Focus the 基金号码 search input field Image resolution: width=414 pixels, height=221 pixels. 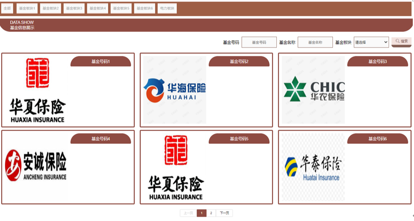pos(259,42)
